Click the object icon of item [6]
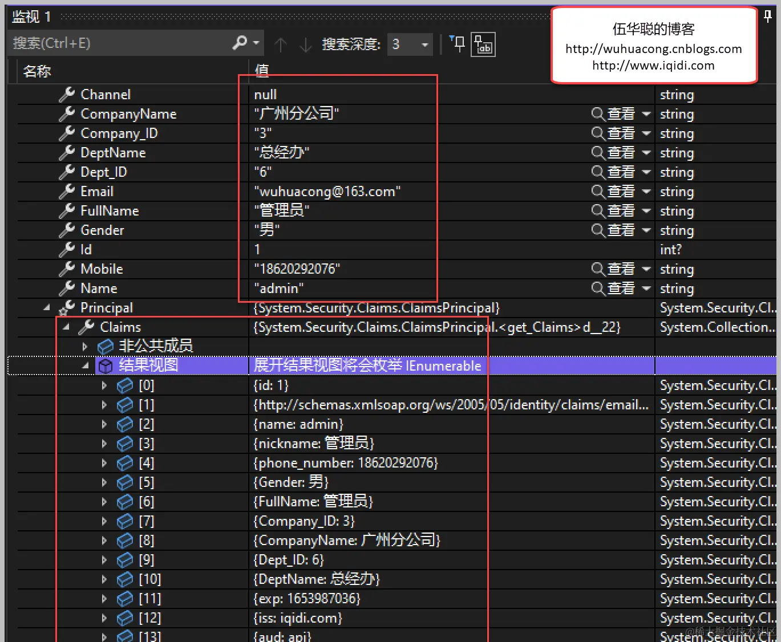Image resolution: width=781 pixels, height=642 pixels. click(x=125, y=502)
